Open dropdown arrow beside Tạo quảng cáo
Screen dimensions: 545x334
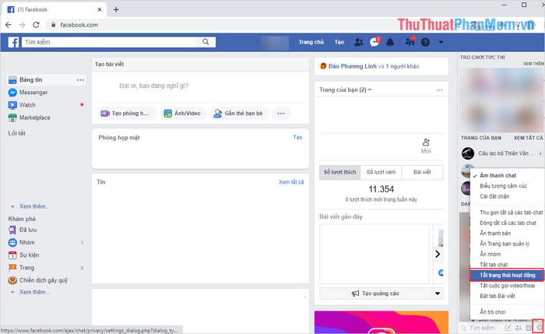(438, 294)
